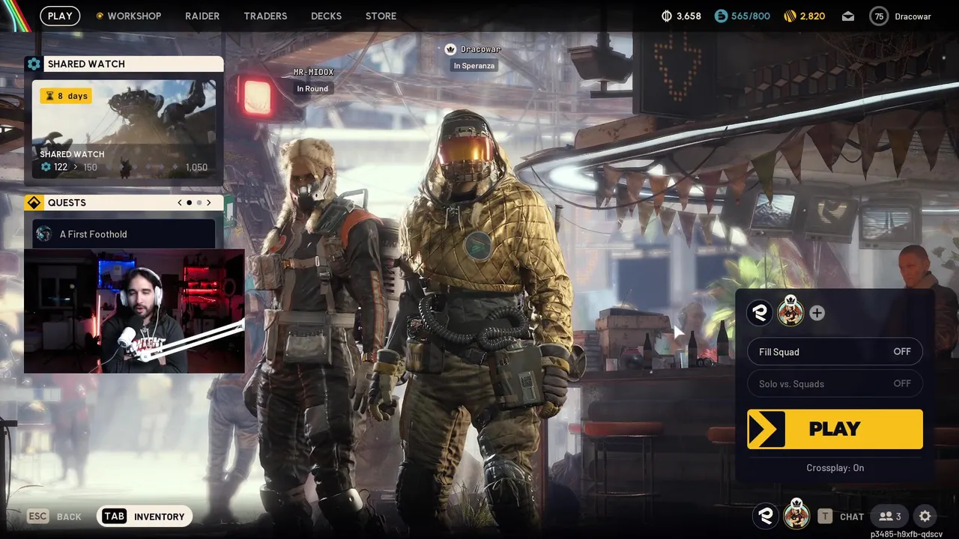This screenshot has width=959, height=539.
Task: Click the 8 days timer badge
Action: (66, 96)
